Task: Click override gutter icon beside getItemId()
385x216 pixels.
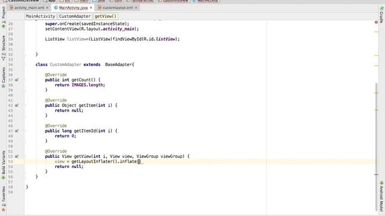Action: coord(17,131)
